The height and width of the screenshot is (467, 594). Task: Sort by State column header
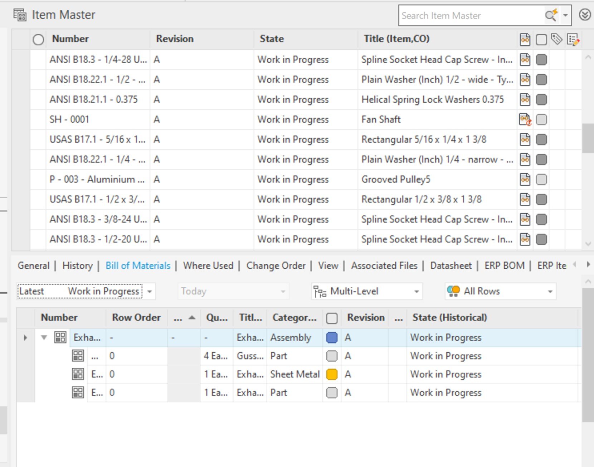pos(272,39)
